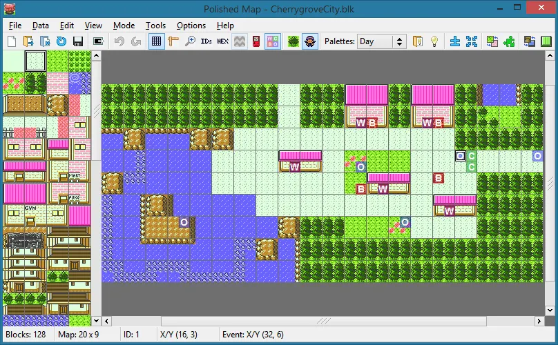Viewport: 558px width, 345px height.
Task: Toggle the WCBO show events button
Action: (273, 41)
